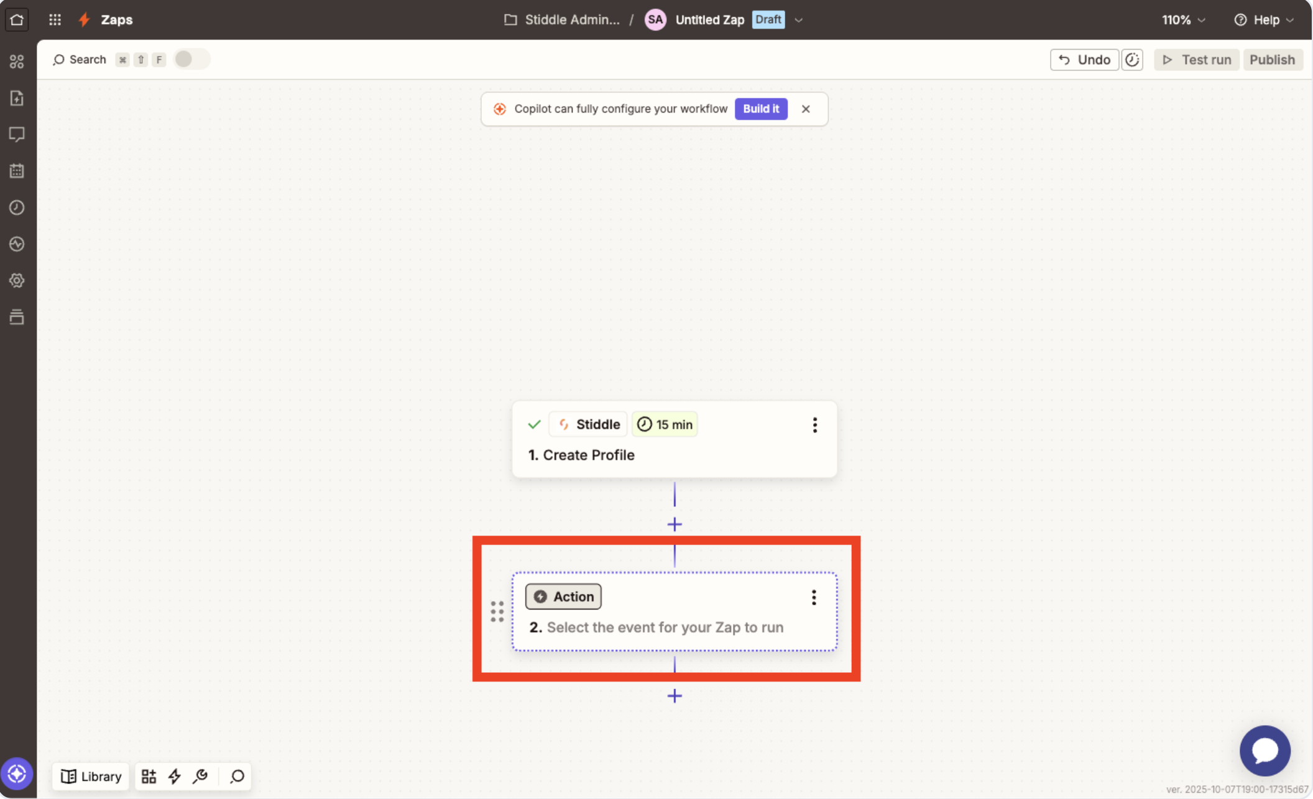Open the settings gear in left sidebar
Image resolution: width=1313 pixels, height=799 pixels.
coord(17,280)
